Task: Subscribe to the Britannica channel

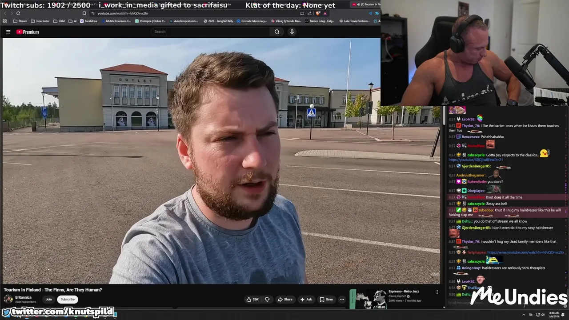Action: (68, 300)
